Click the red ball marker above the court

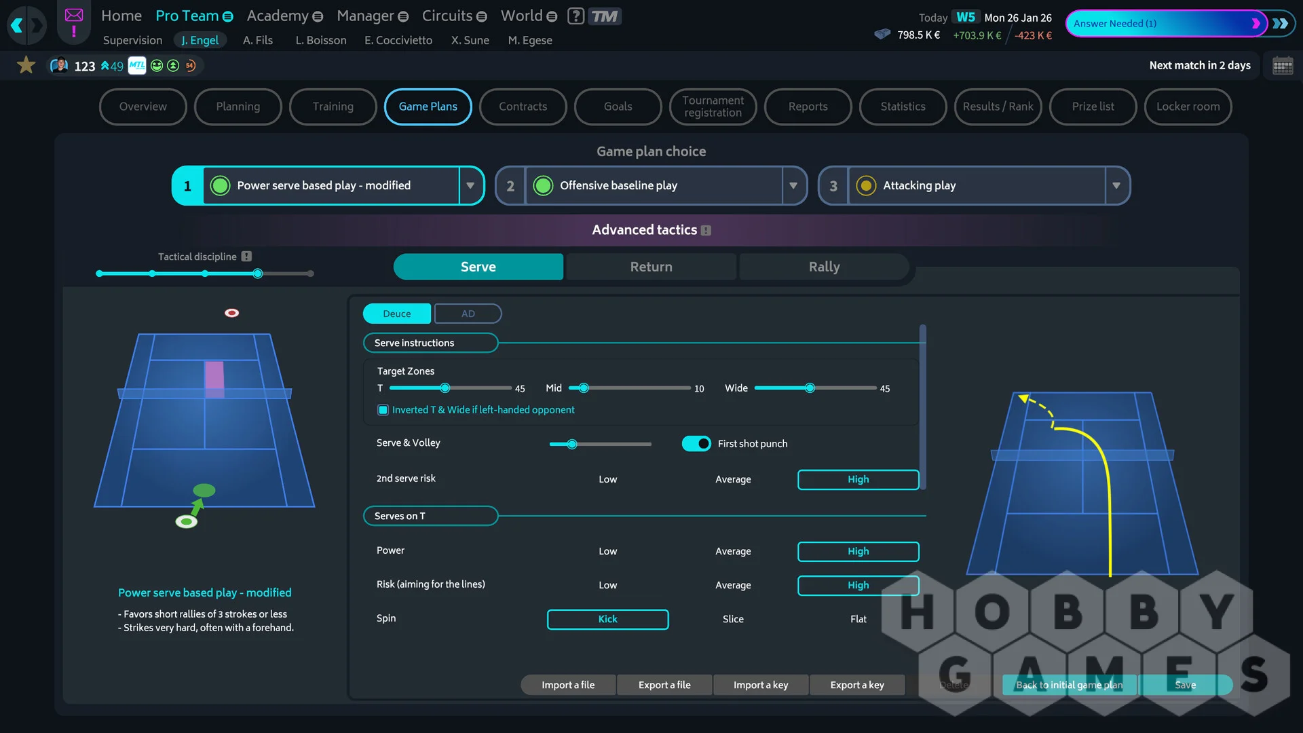[x=232, y=313]
